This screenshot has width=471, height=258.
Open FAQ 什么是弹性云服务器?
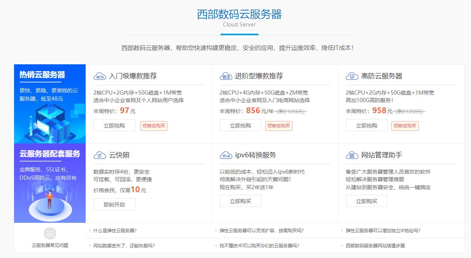point(115,230)
